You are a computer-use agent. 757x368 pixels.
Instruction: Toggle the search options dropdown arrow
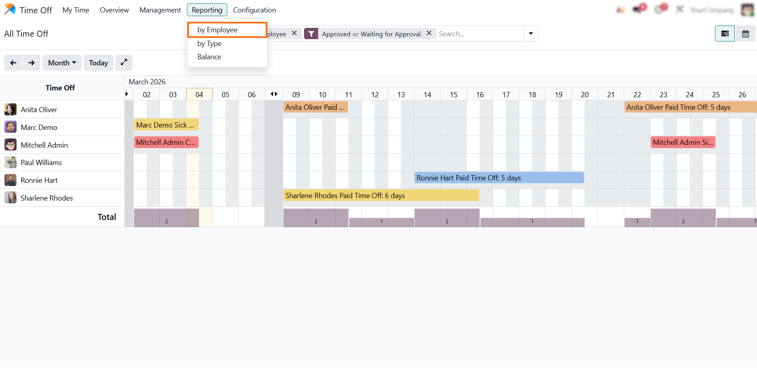click(x=531, y=33)
